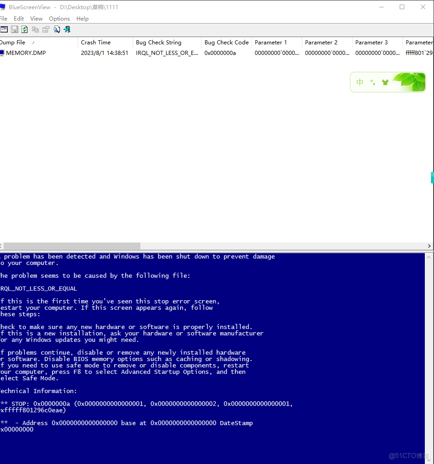Toggle punctuation mode in IME bar
Image resolution: width=434 pixels, height=464 pixels.
coord(372,82)
